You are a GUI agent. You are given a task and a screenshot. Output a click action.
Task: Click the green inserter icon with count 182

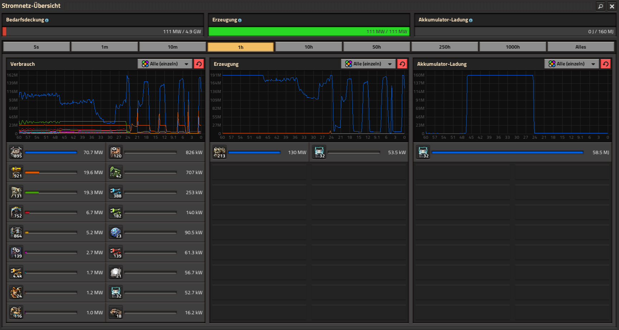pos(116,212)
